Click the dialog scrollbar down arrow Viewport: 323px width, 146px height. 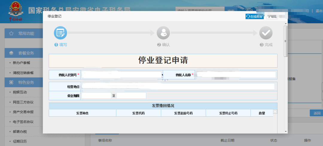pos(286,131)
